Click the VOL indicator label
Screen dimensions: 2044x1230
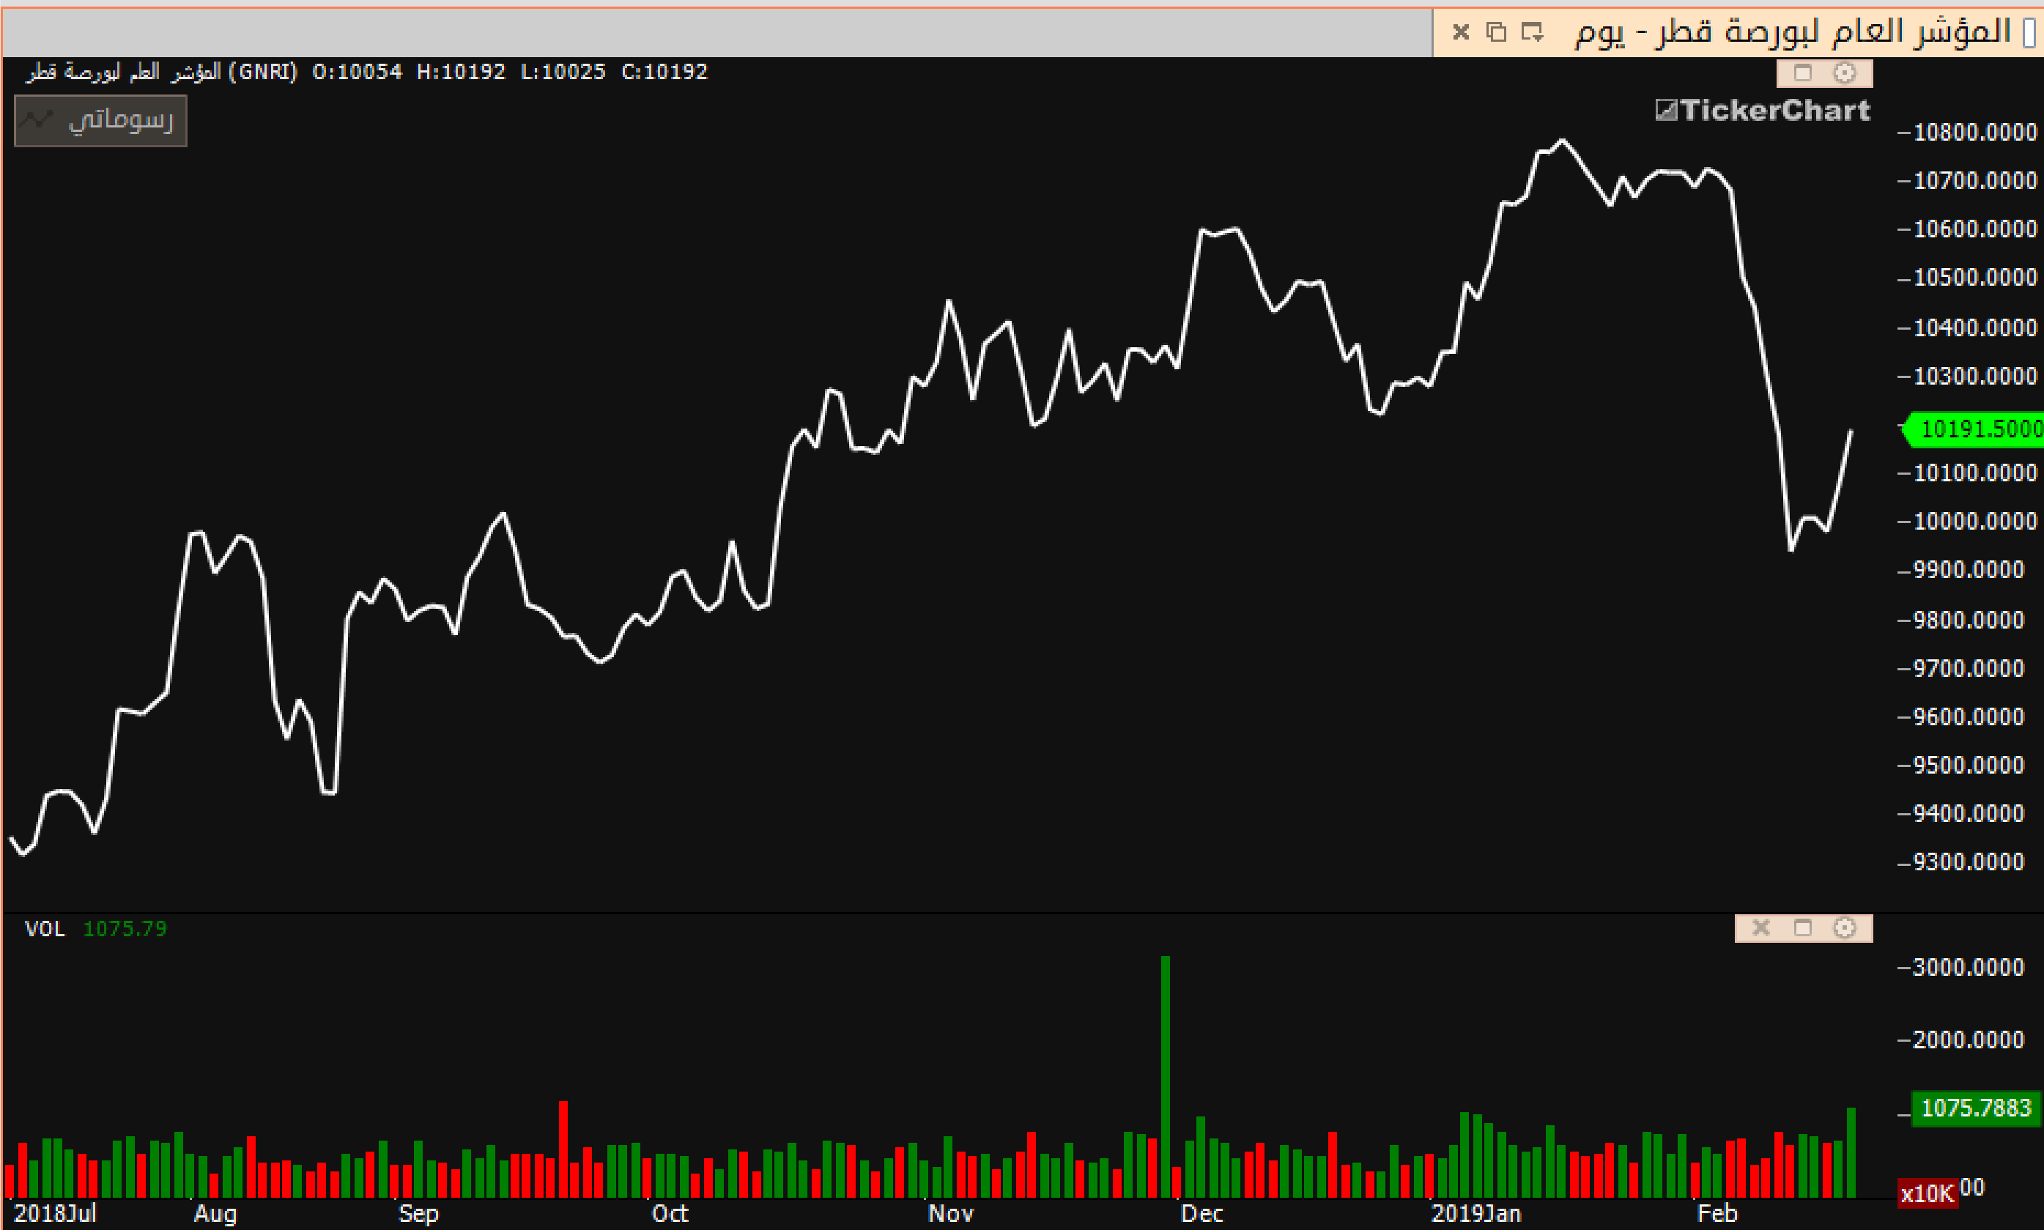45,928
